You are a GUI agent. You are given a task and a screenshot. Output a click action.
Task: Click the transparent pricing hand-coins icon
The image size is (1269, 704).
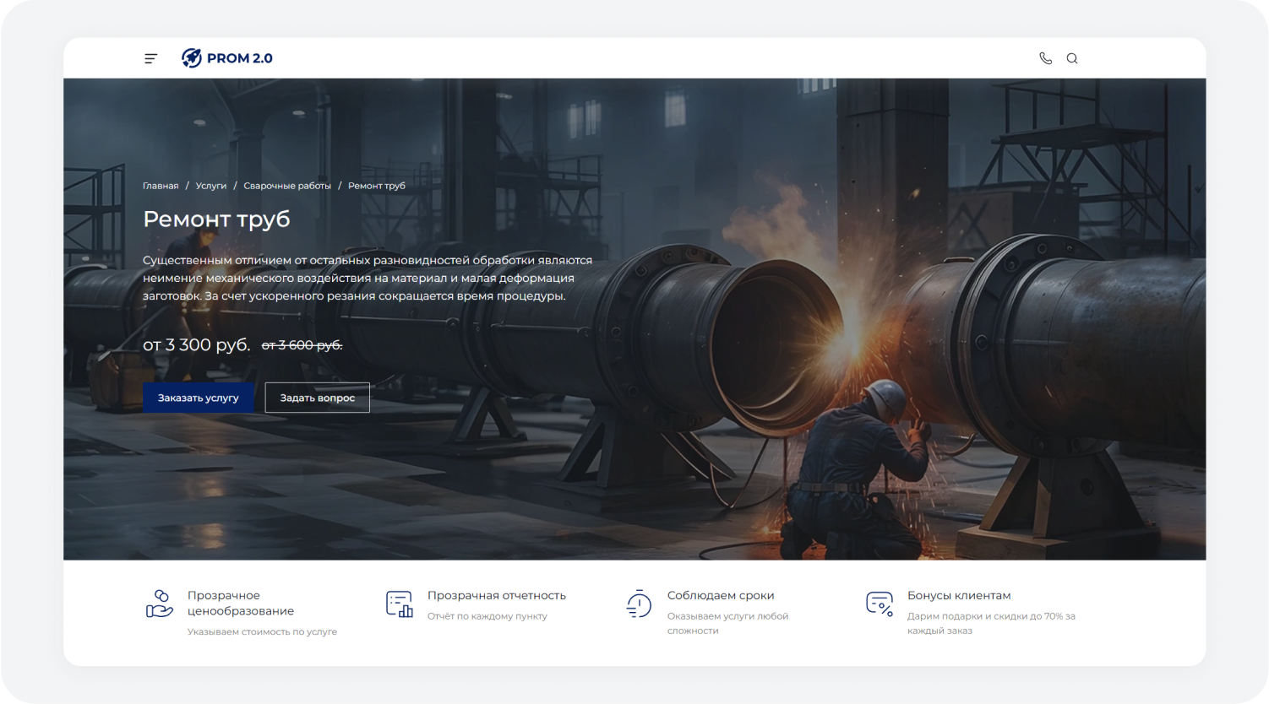coord(160,604)
